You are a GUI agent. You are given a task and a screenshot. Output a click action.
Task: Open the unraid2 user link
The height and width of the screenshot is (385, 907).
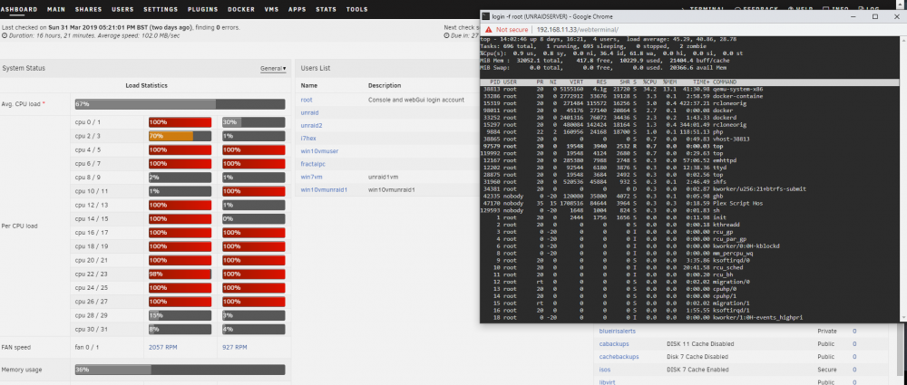point(311,125)
